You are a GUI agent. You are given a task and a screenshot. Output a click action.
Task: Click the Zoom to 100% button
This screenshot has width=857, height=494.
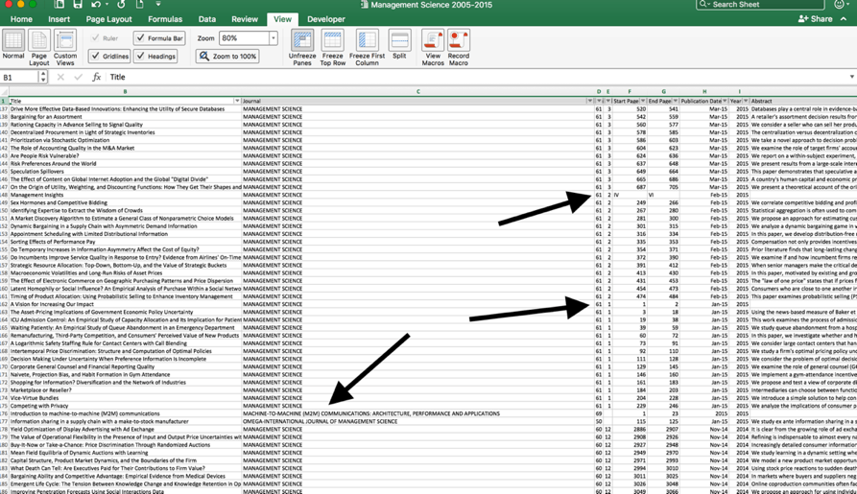tap(227, 57)
